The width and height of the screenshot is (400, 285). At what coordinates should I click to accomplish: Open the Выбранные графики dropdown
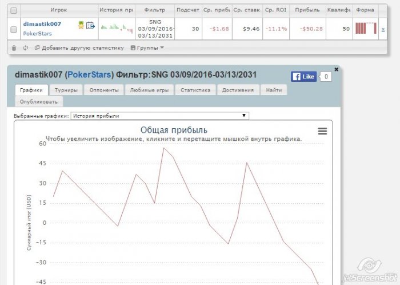[x=159, y=116]
